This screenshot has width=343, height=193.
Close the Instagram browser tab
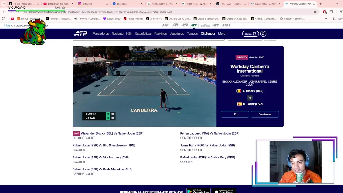[x=107, y=4]
